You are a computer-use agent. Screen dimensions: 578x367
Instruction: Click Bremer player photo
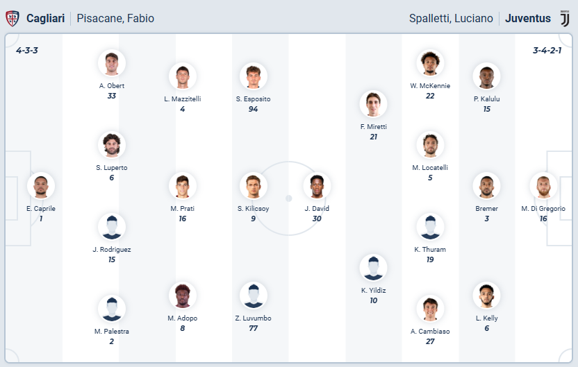click(486, 186)
